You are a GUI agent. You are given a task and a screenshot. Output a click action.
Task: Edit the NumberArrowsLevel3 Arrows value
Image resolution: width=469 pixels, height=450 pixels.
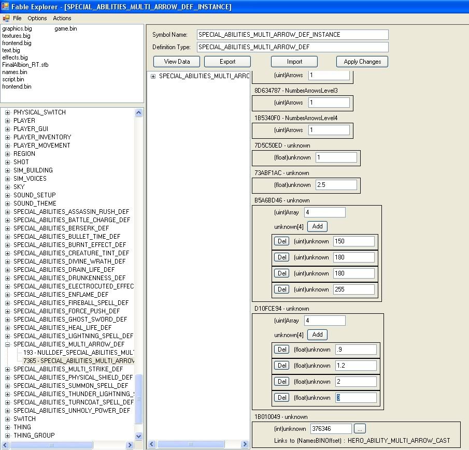point(329,103)
